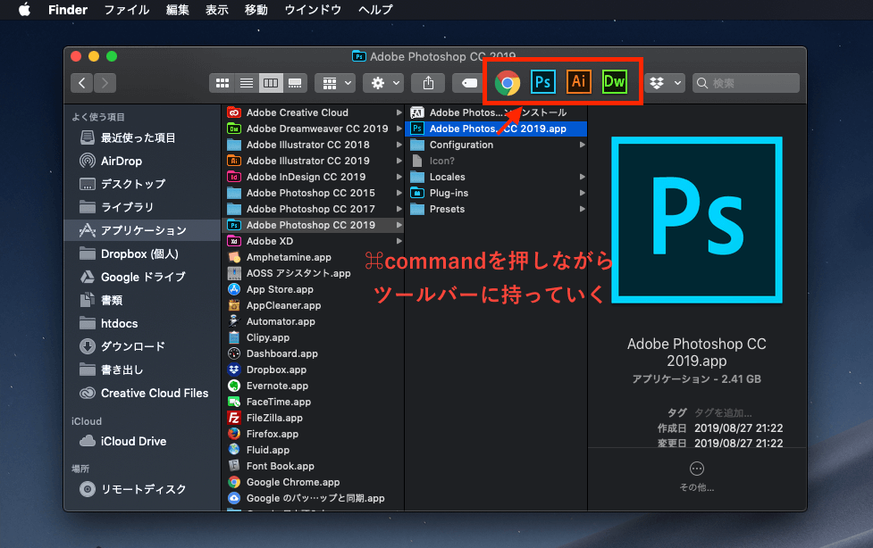Open the ウインドウ menu
Screen dimensions: 873x548
tap(313, 10)
